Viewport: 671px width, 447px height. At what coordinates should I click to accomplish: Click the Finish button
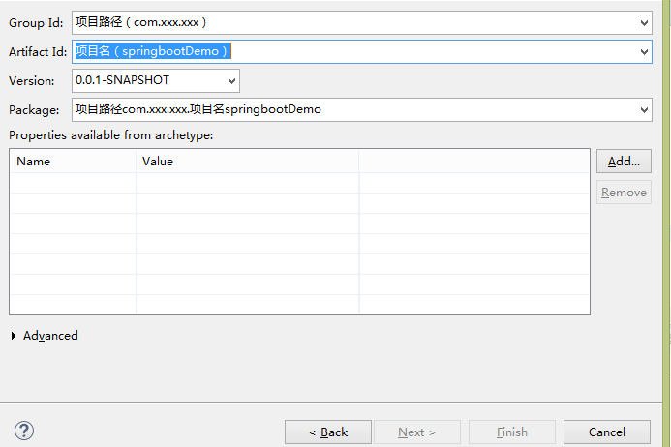pos(512,432)
